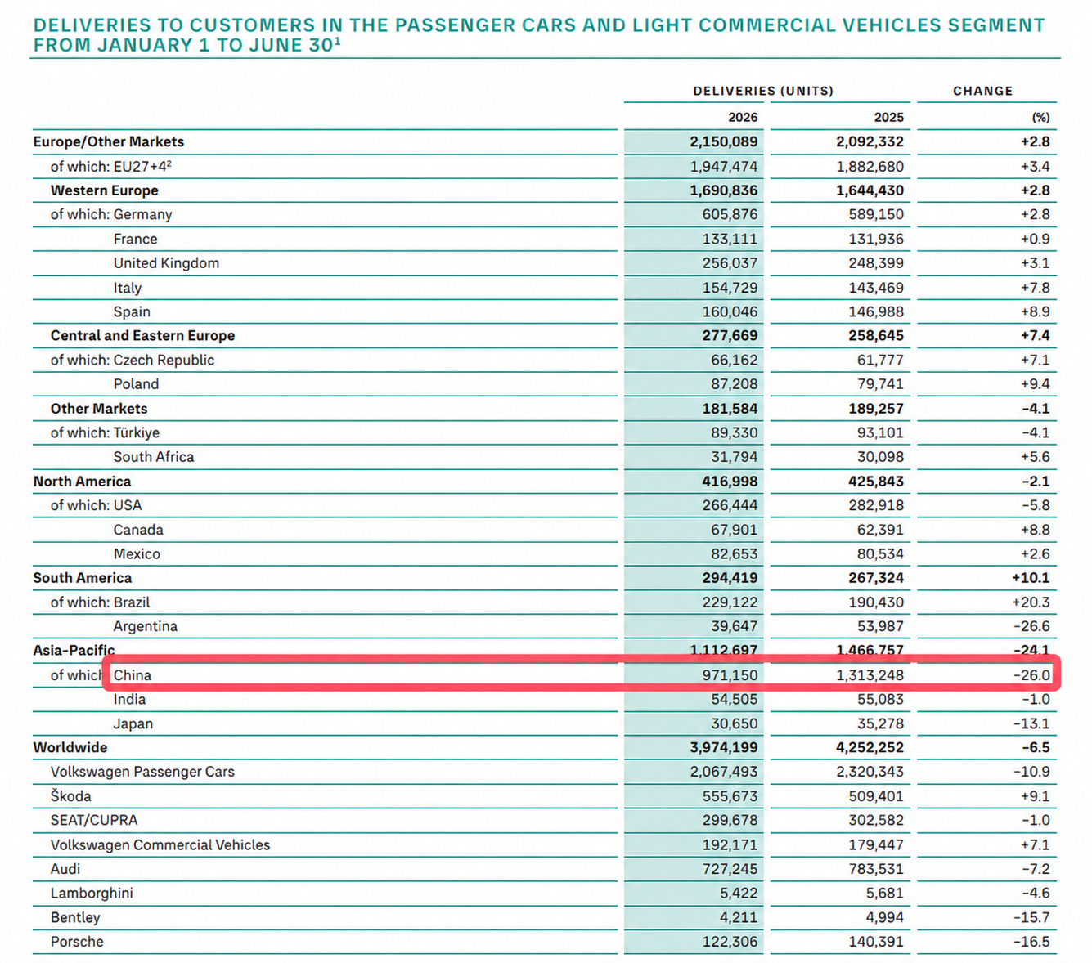Click the 'Central and Eastern Europe' row label
Screen dimensions: 1092x963
click(x=142, y=335)
